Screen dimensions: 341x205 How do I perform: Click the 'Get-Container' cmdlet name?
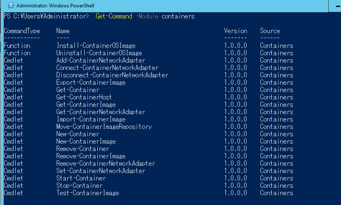[78, 90]
